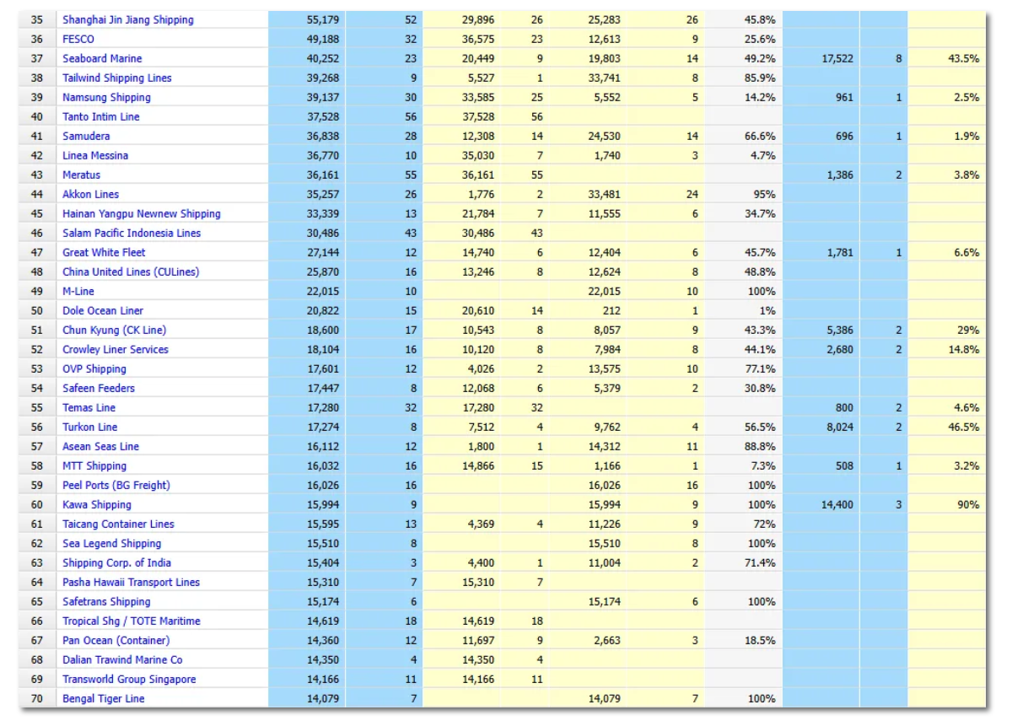Open Seaboard Marine company page
Screen dimensions: 1012x726
point(102,58)
